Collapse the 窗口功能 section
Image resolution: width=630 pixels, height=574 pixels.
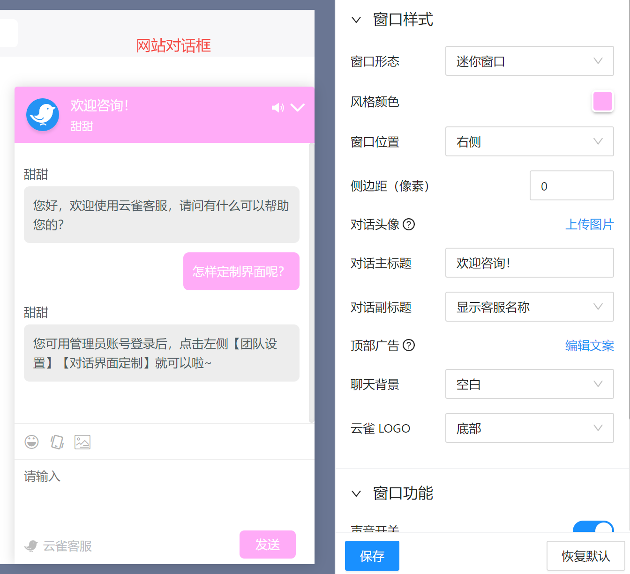coord(356,494)
